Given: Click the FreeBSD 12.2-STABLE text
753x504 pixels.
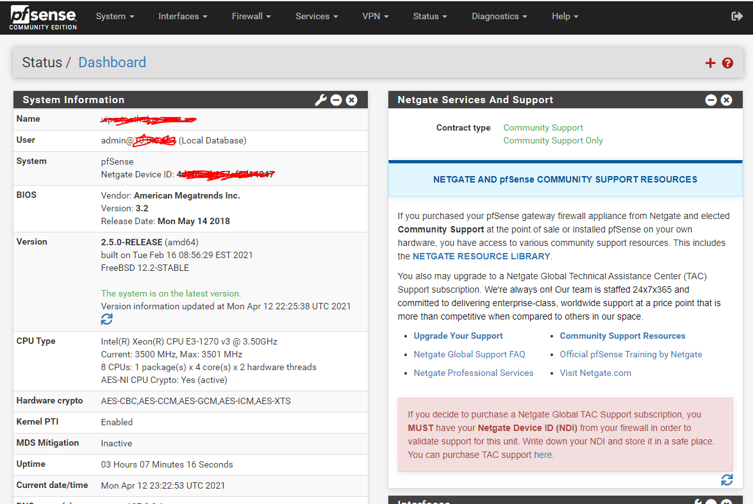Looking at the screenshot, I should [145, 268].
